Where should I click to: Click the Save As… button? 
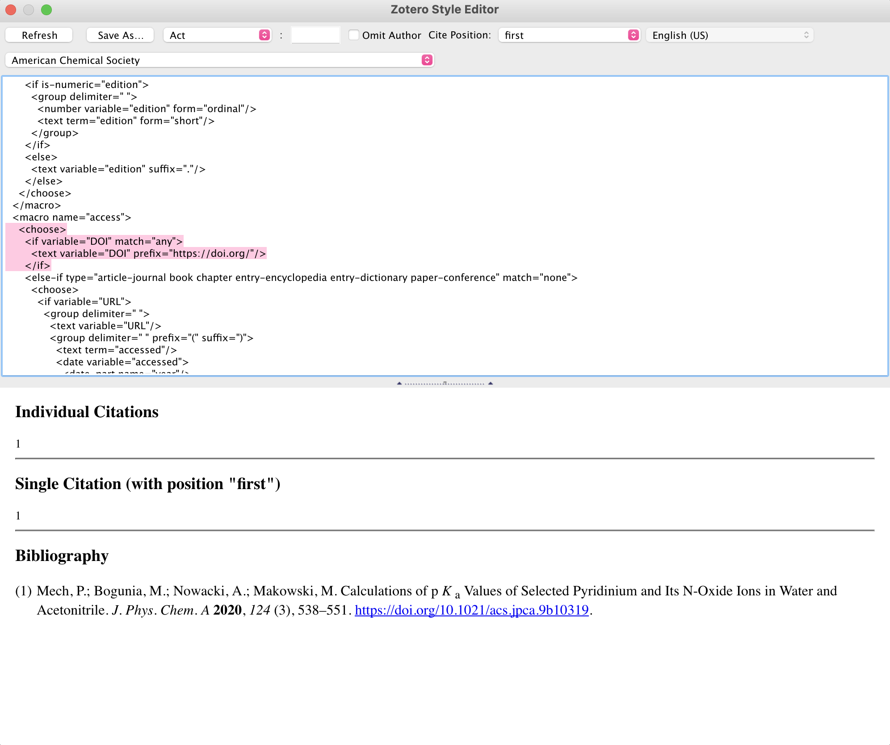tap(120, 35)
